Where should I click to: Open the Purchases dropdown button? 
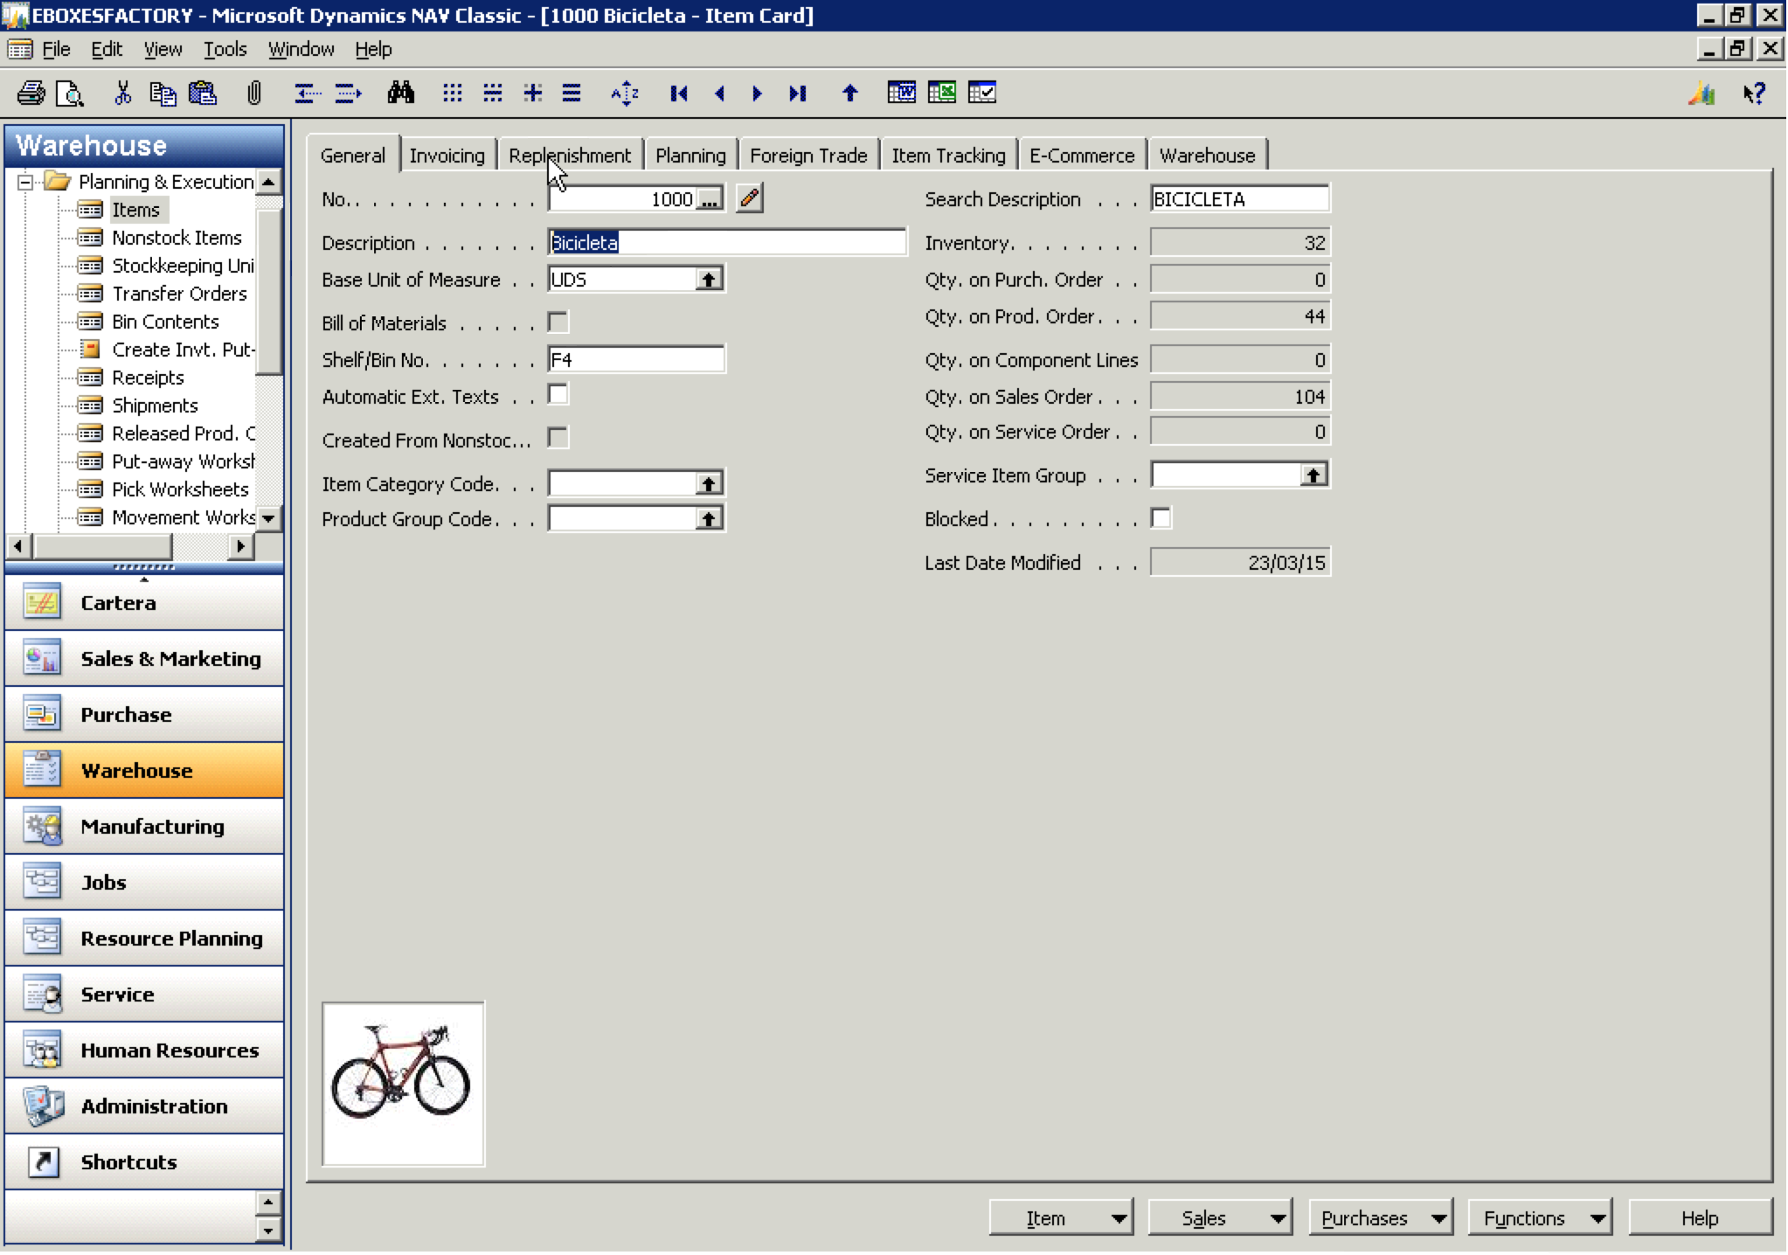(x=1381, y=1217)
